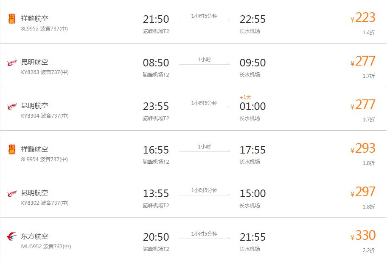Click the ¥293 price for flight 8L9954
This screenshot has width=387, height=261.
(365, 148)
